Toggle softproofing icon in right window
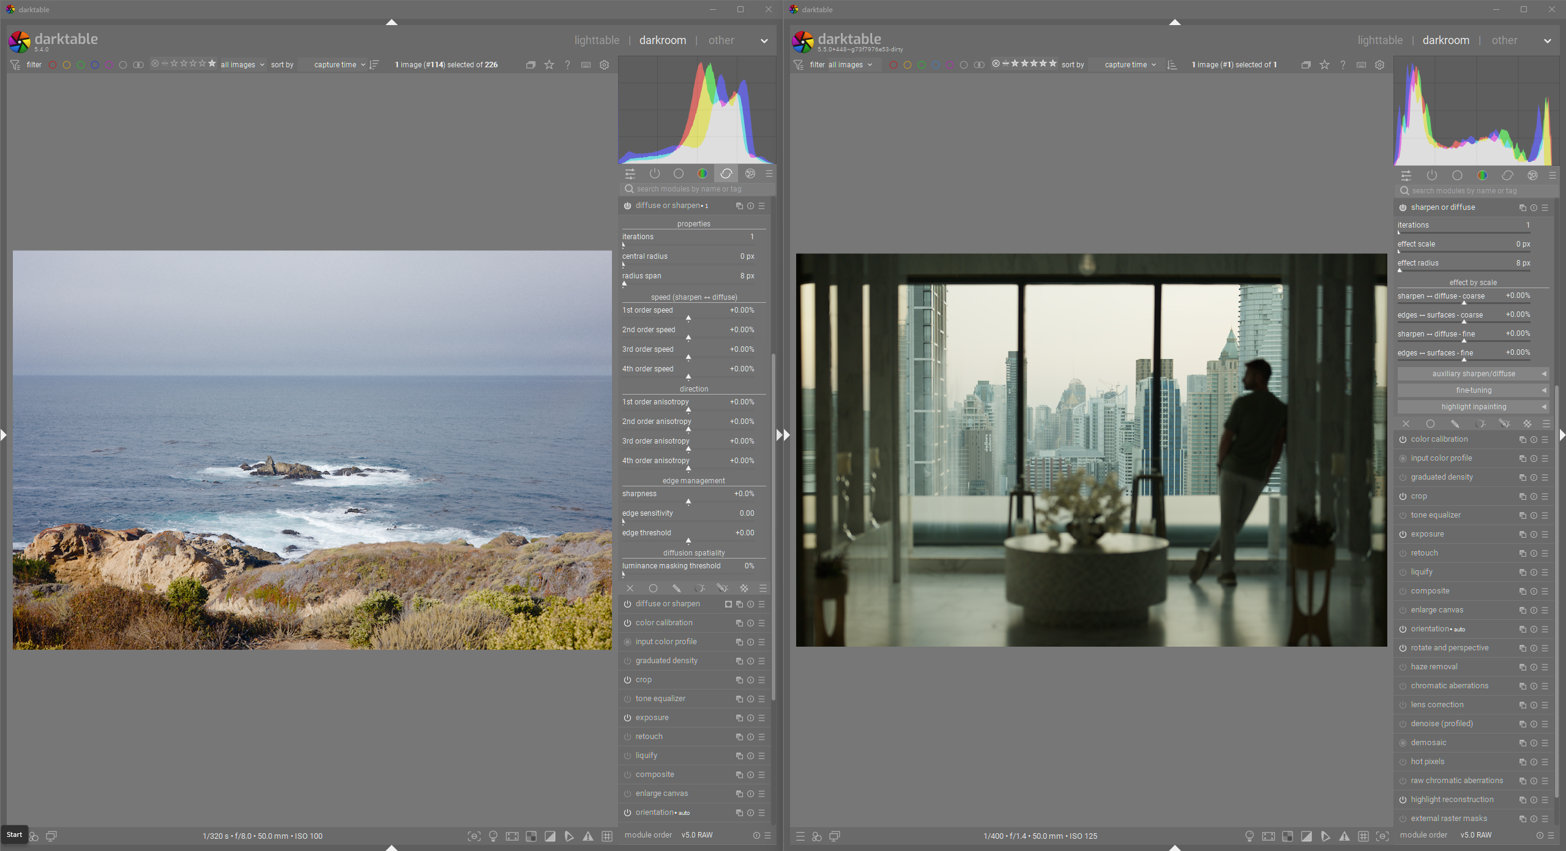Screen dimensions: 1566x851 [x=1325, y=836]
